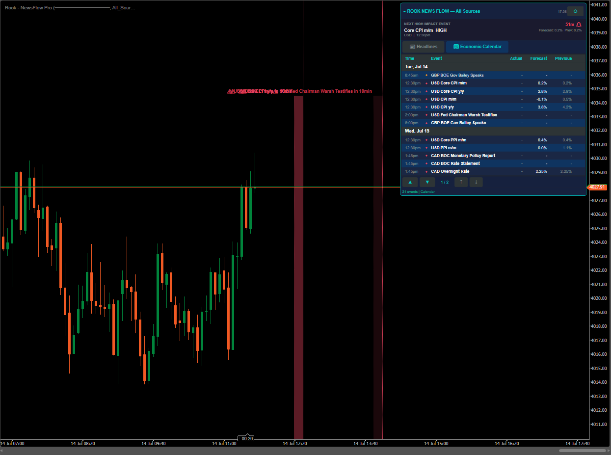Click the red news zone at 12:20
Viewport: 611px width, 455px height.
point(298,267)
